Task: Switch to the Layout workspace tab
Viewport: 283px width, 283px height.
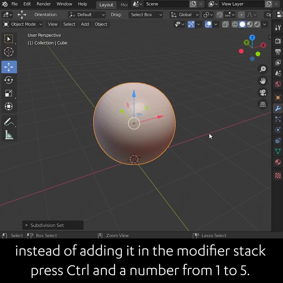Action: [106, 4]
